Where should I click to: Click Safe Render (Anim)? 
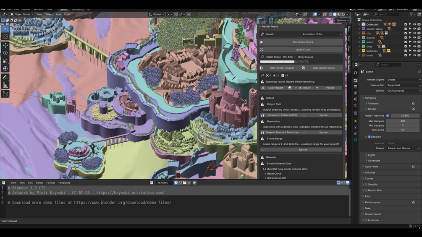tap(322, 68)
